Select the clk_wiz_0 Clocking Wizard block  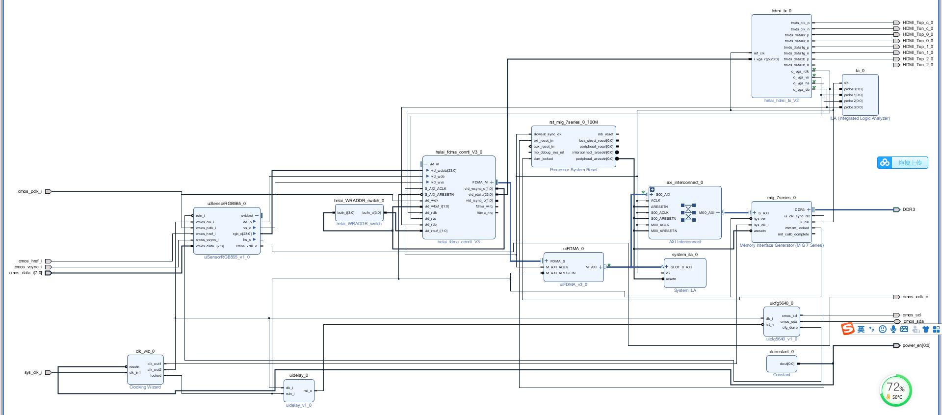click(x=145, y=370)
